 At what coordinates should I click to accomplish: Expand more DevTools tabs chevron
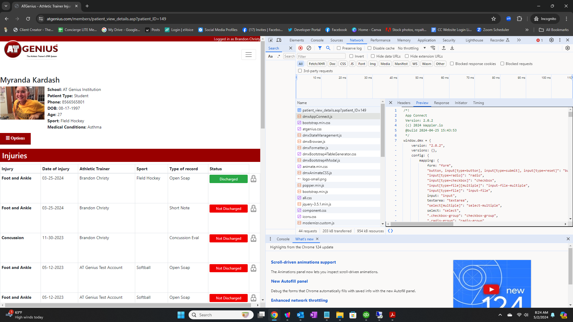519,40
